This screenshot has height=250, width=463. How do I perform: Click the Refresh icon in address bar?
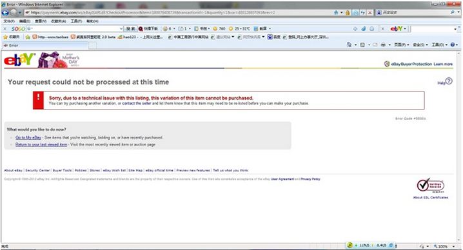(363, 13)
